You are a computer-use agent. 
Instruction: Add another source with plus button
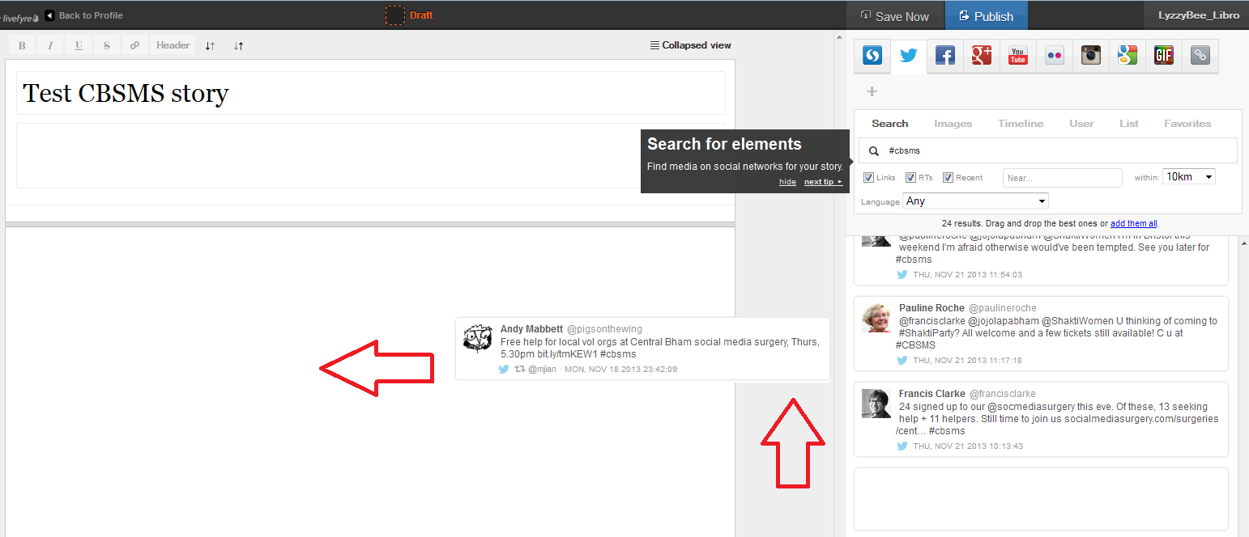point(872,91)
